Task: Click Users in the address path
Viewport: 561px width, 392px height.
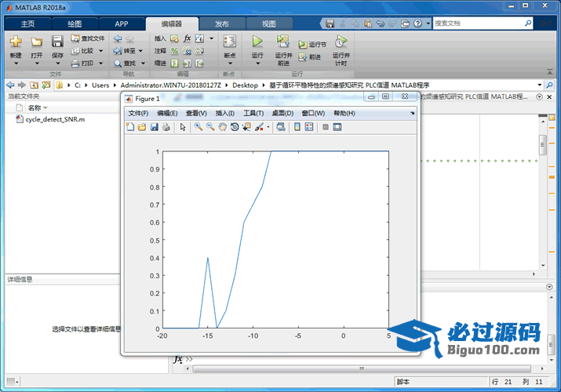Action: pyautogui.click(x=100, y=85)
